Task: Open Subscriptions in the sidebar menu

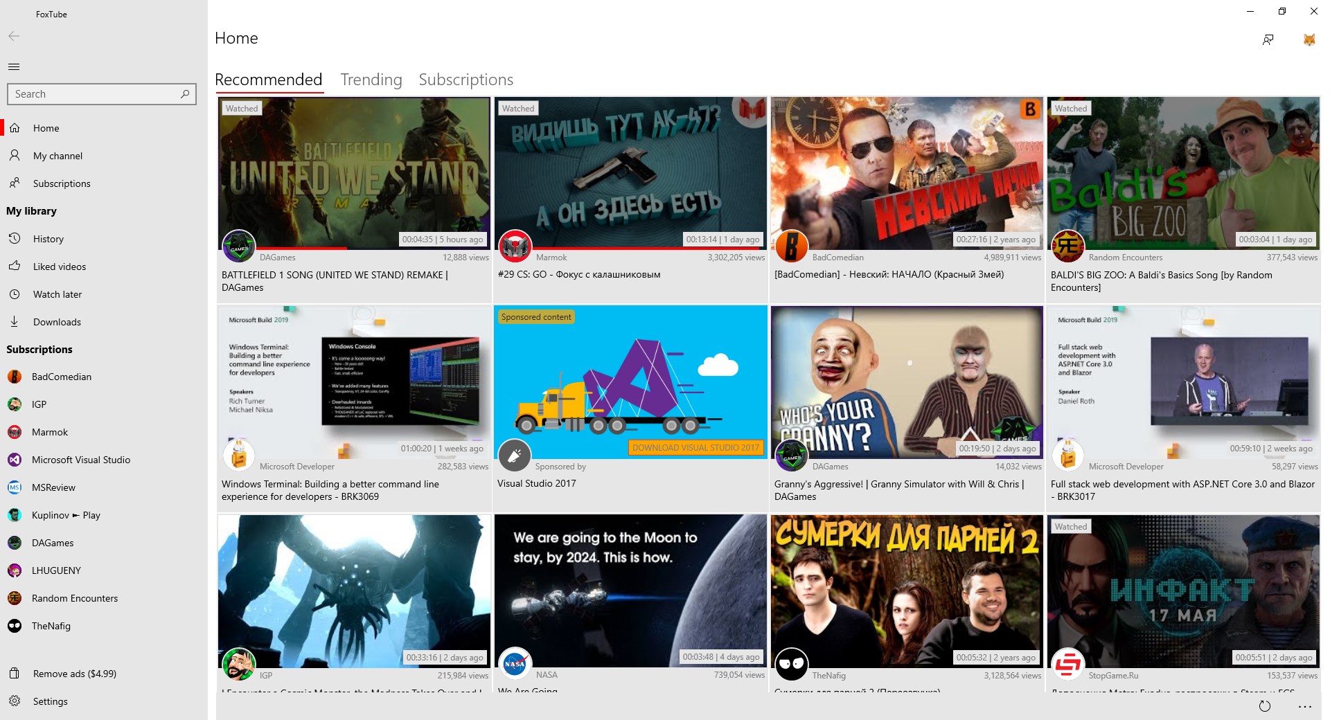Action: click(104, 183)
